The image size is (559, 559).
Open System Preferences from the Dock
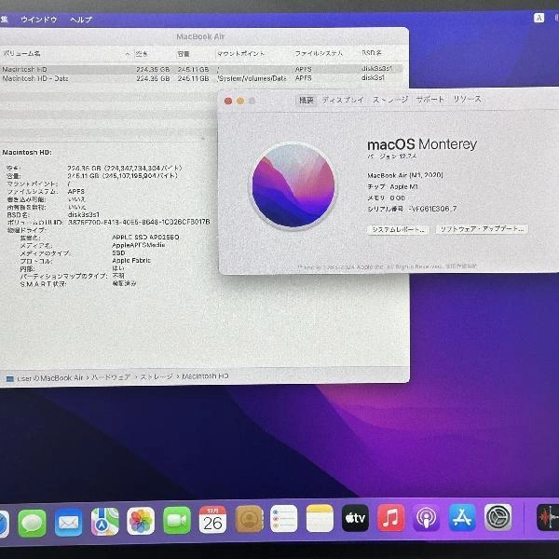(x=498, y=517)
